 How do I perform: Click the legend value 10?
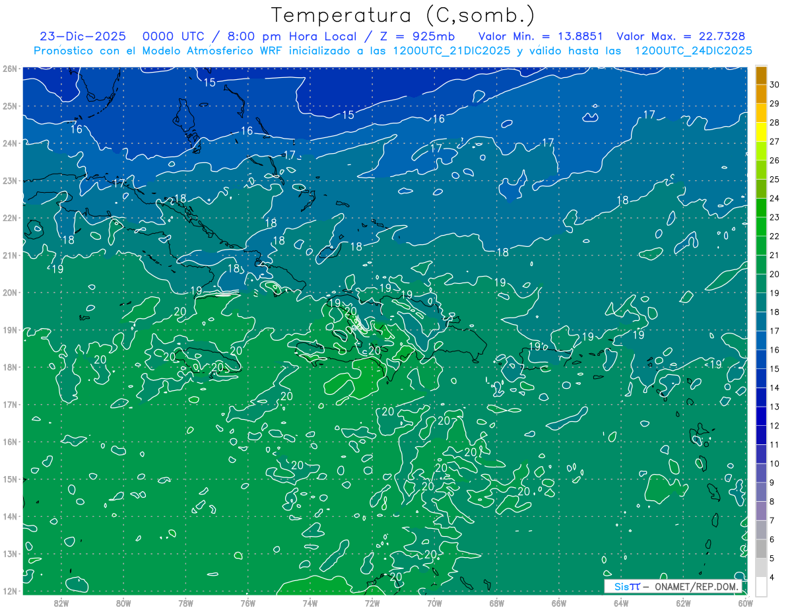(x=774, y=463)
